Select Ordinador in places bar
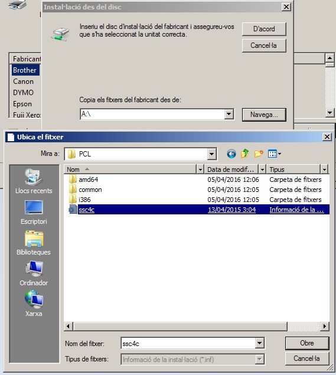This screenshot has width=336, height=375. click(34, 273)
